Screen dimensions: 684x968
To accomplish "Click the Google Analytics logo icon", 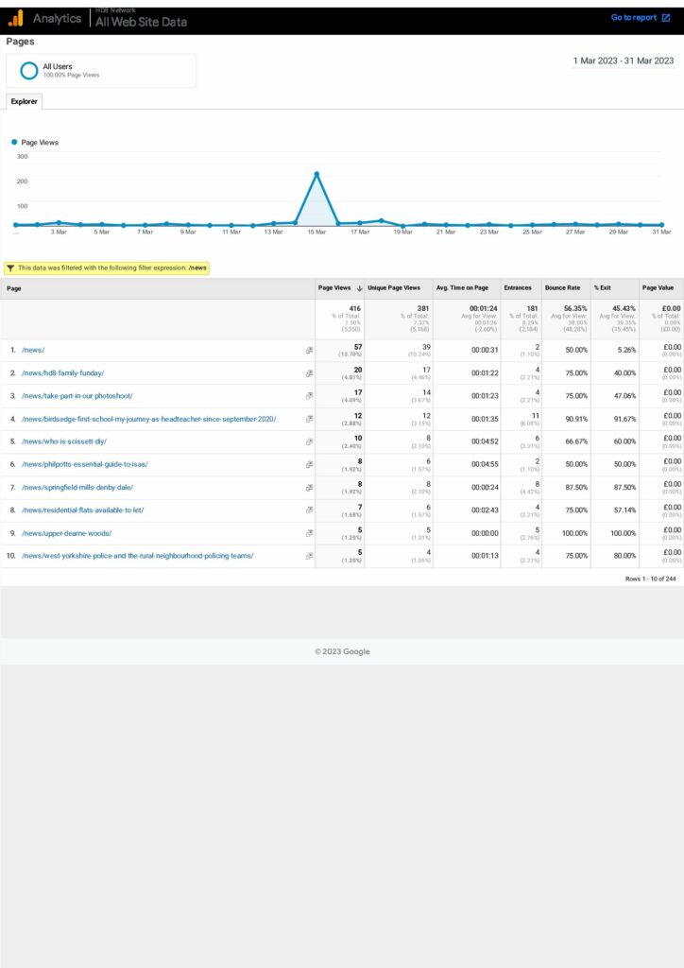I will (x=15, y=18).
